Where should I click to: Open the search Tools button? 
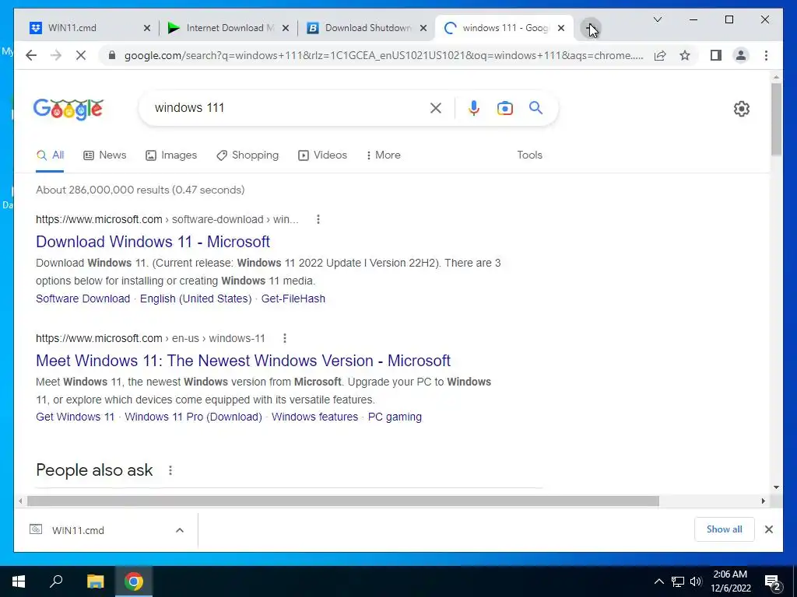(529, 155)
